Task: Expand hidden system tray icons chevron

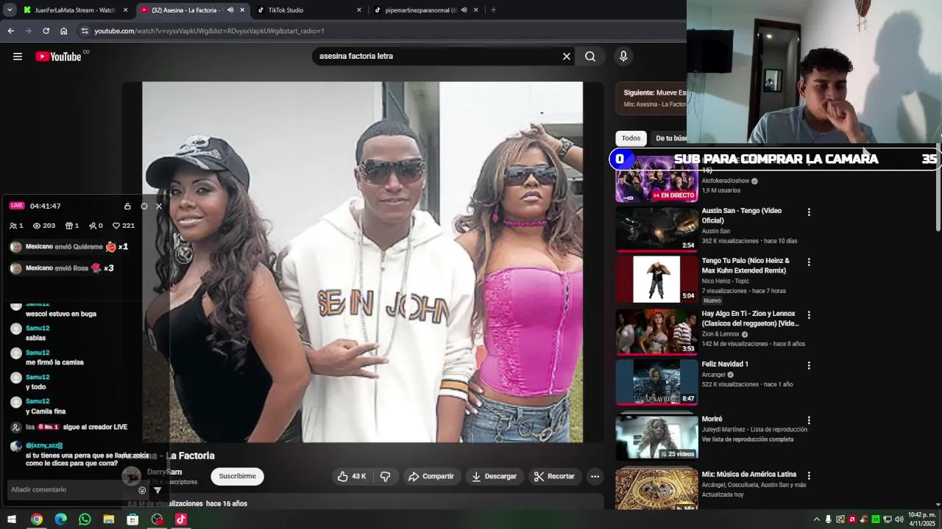Action: click(x=816, y=519)
